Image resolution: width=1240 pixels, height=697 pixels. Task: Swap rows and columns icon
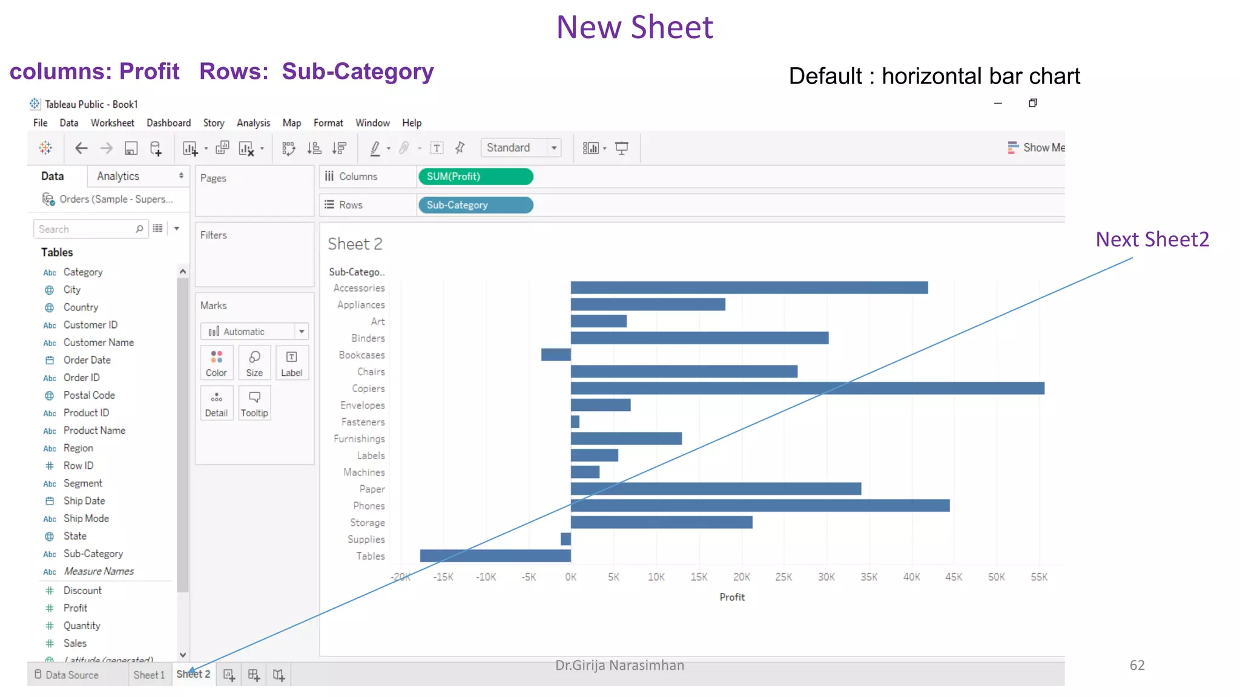288,148
